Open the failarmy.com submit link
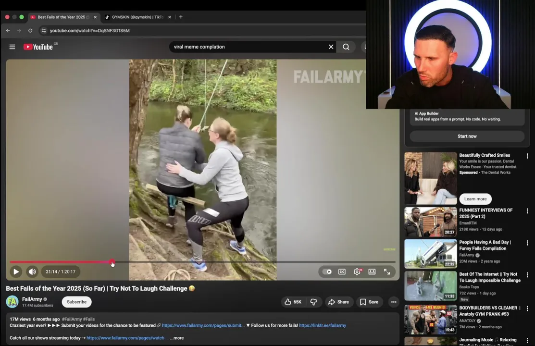535x346 pixels. pos(203,325)
